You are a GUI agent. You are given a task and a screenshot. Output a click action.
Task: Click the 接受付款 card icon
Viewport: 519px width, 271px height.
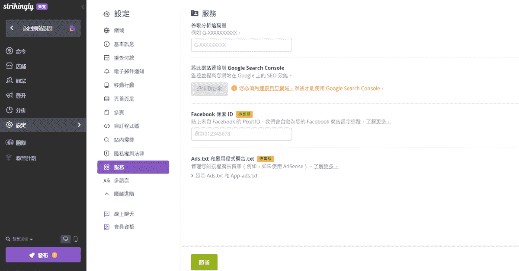(107, 58)
